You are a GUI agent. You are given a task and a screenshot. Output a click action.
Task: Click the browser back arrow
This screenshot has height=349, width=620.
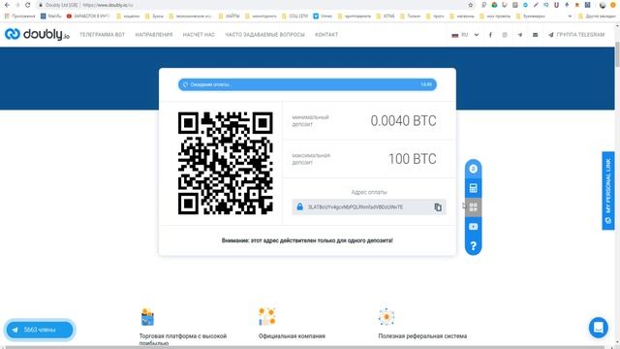[x=7, y=5]
